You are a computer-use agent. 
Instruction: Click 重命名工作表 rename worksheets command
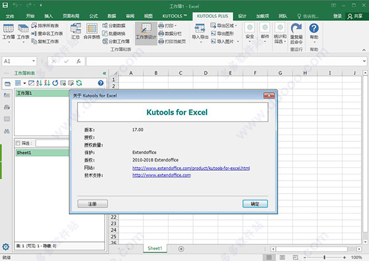(47, 33)
